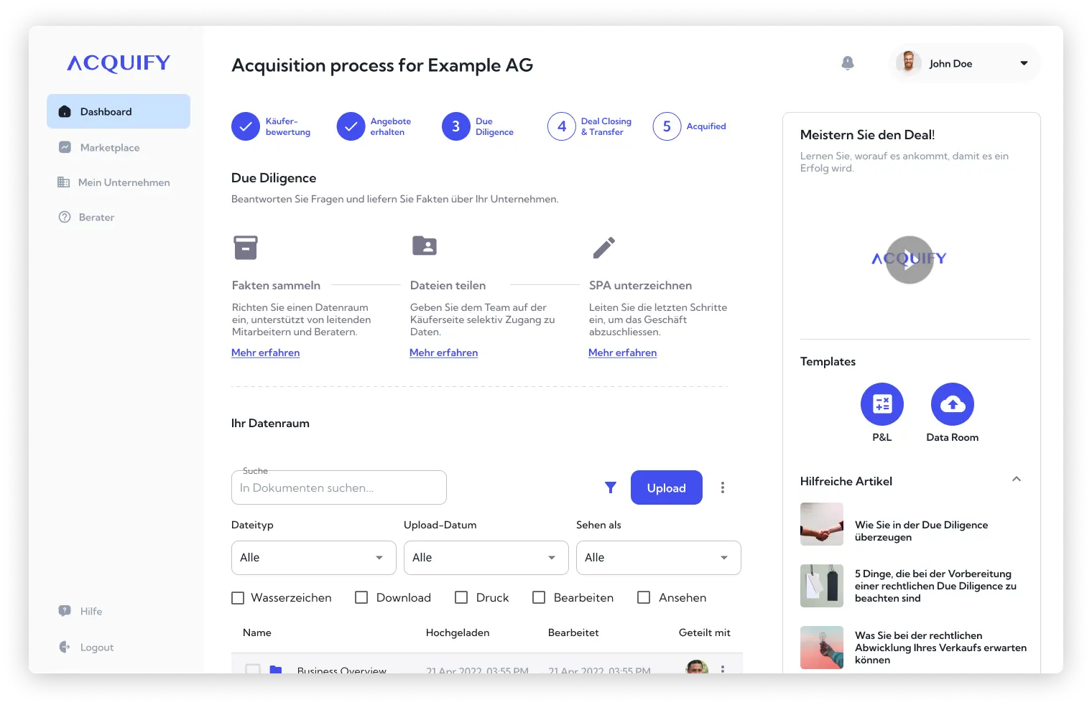Open the notifications bell
The height and width of the screenshot is (705, 1092).
[x=848, y=63]
